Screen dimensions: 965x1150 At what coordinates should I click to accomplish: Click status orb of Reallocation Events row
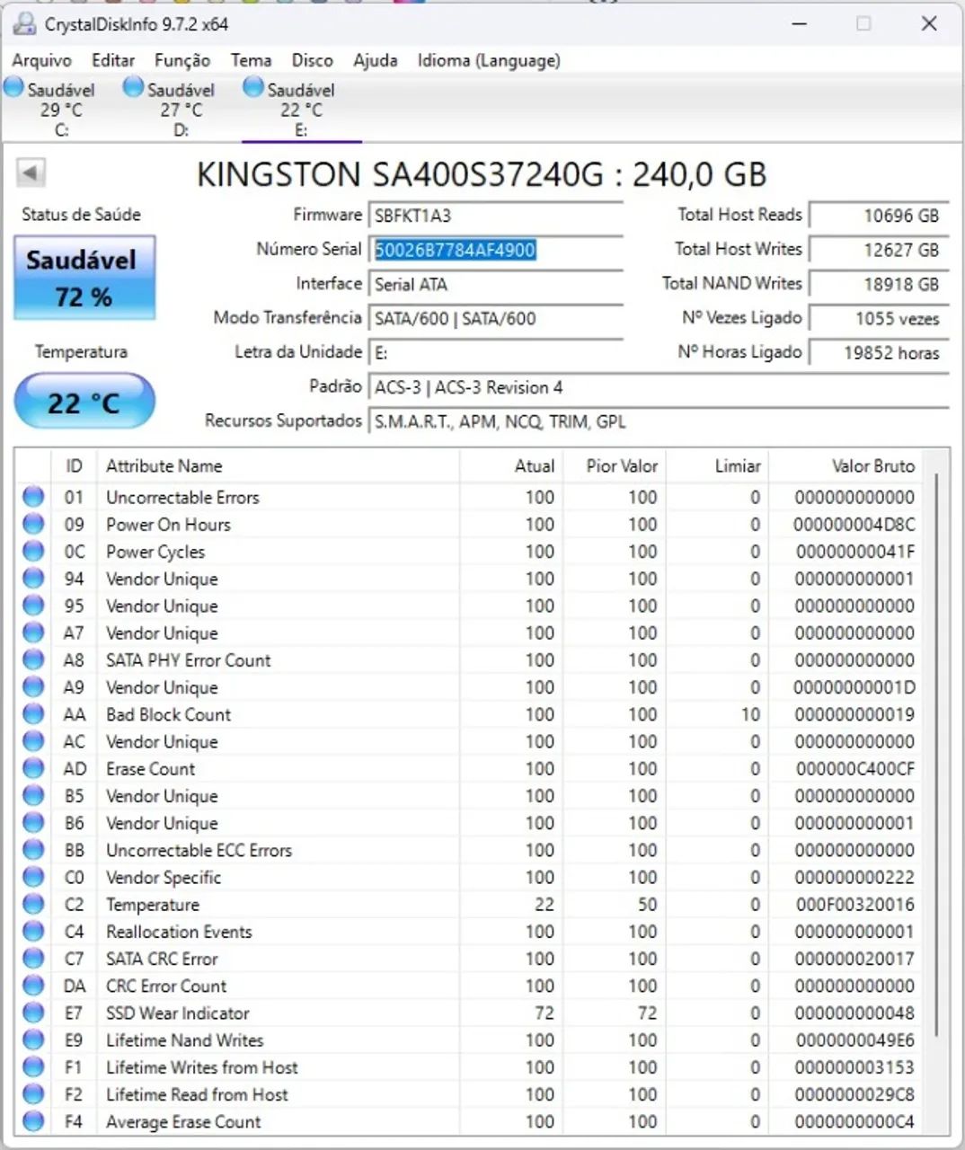(33, 931)
